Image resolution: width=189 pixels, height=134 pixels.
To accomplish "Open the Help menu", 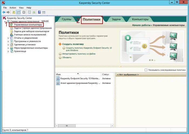I will (29, 8).
